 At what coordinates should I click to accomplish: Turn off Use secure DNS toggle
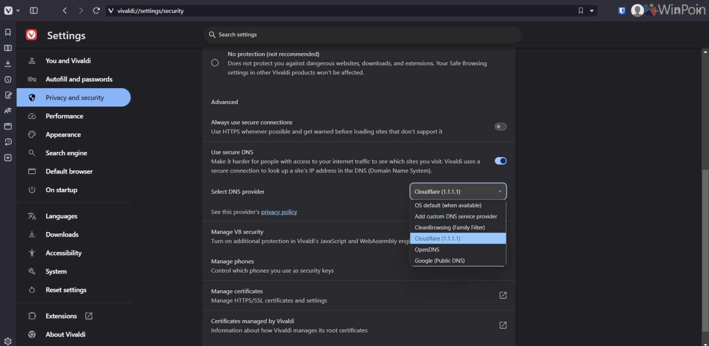click(x=501, y=161)
